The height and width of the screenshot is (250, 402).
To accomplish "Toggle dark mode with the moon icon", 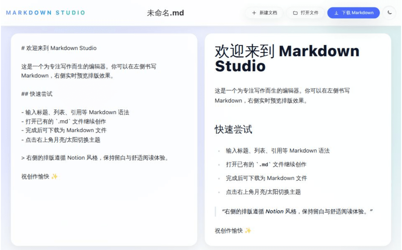I will coord(390,13).
